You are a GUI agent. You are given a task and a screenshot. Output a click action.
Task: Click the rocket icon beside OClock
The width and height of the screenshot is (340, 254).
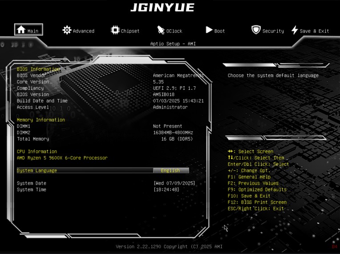tap(161, 30)
